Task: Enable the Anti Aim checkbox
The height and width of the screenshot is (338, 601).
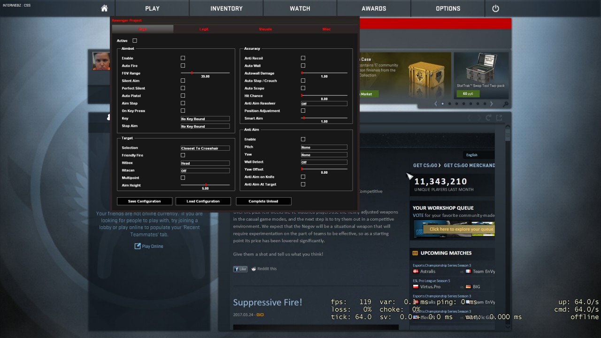Action: coord(303,139)
